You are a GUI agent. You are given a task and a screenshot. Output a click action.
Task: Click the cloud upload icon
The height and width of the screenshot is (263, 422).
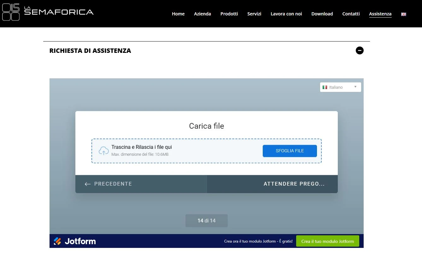point(103,151)
